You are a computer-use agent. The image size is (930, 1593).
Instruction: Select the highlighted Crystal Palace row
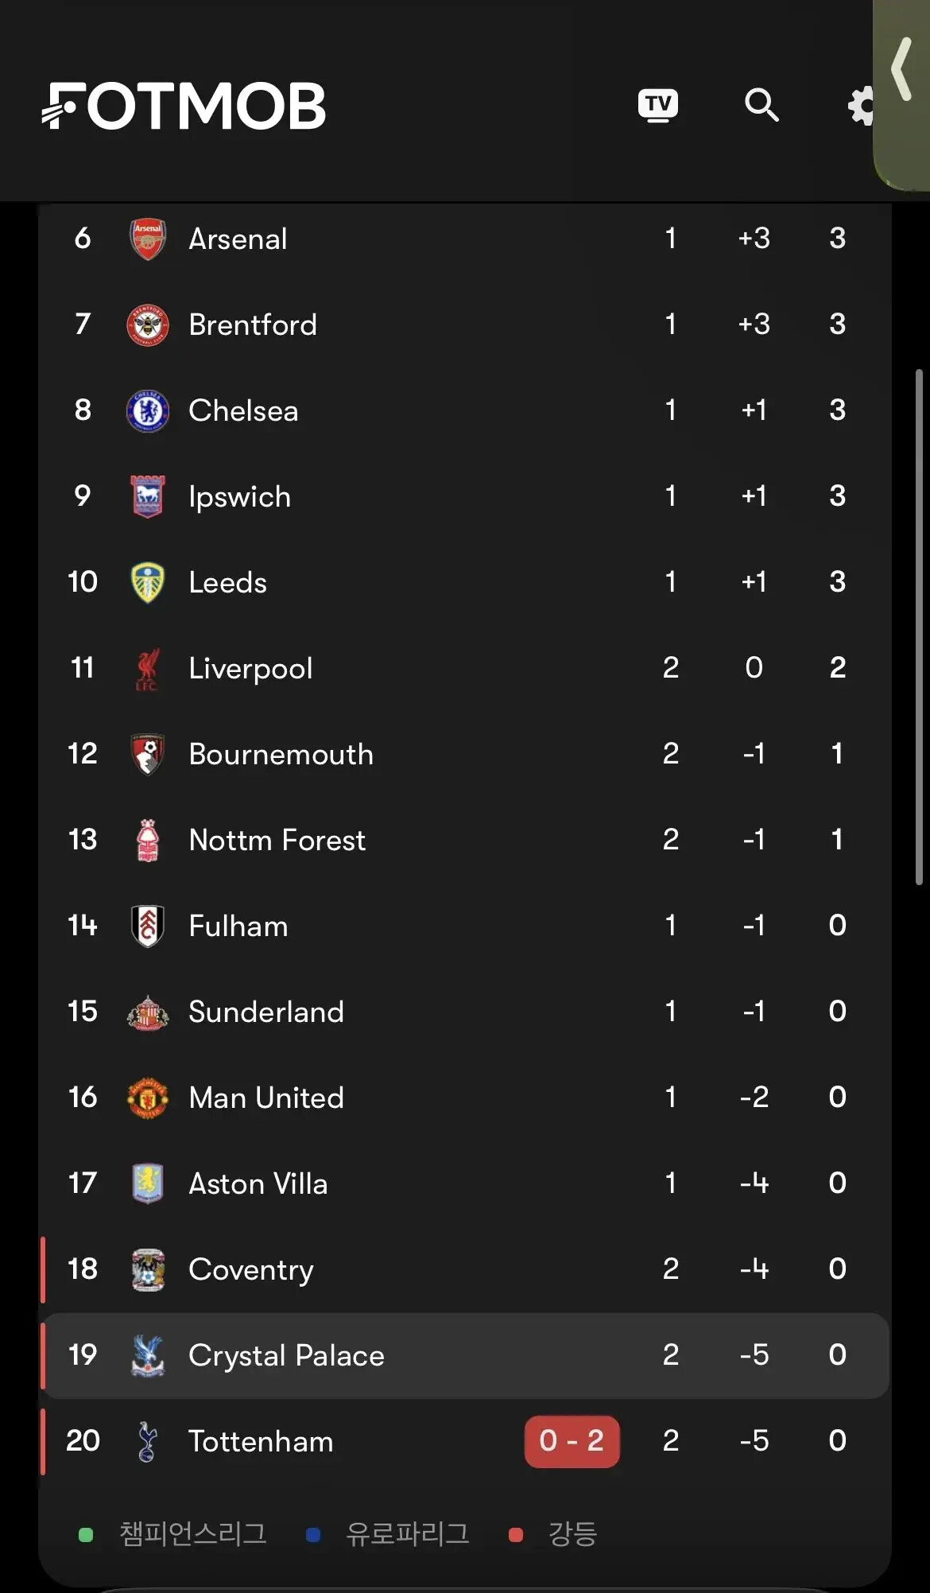coord(465,1355)
